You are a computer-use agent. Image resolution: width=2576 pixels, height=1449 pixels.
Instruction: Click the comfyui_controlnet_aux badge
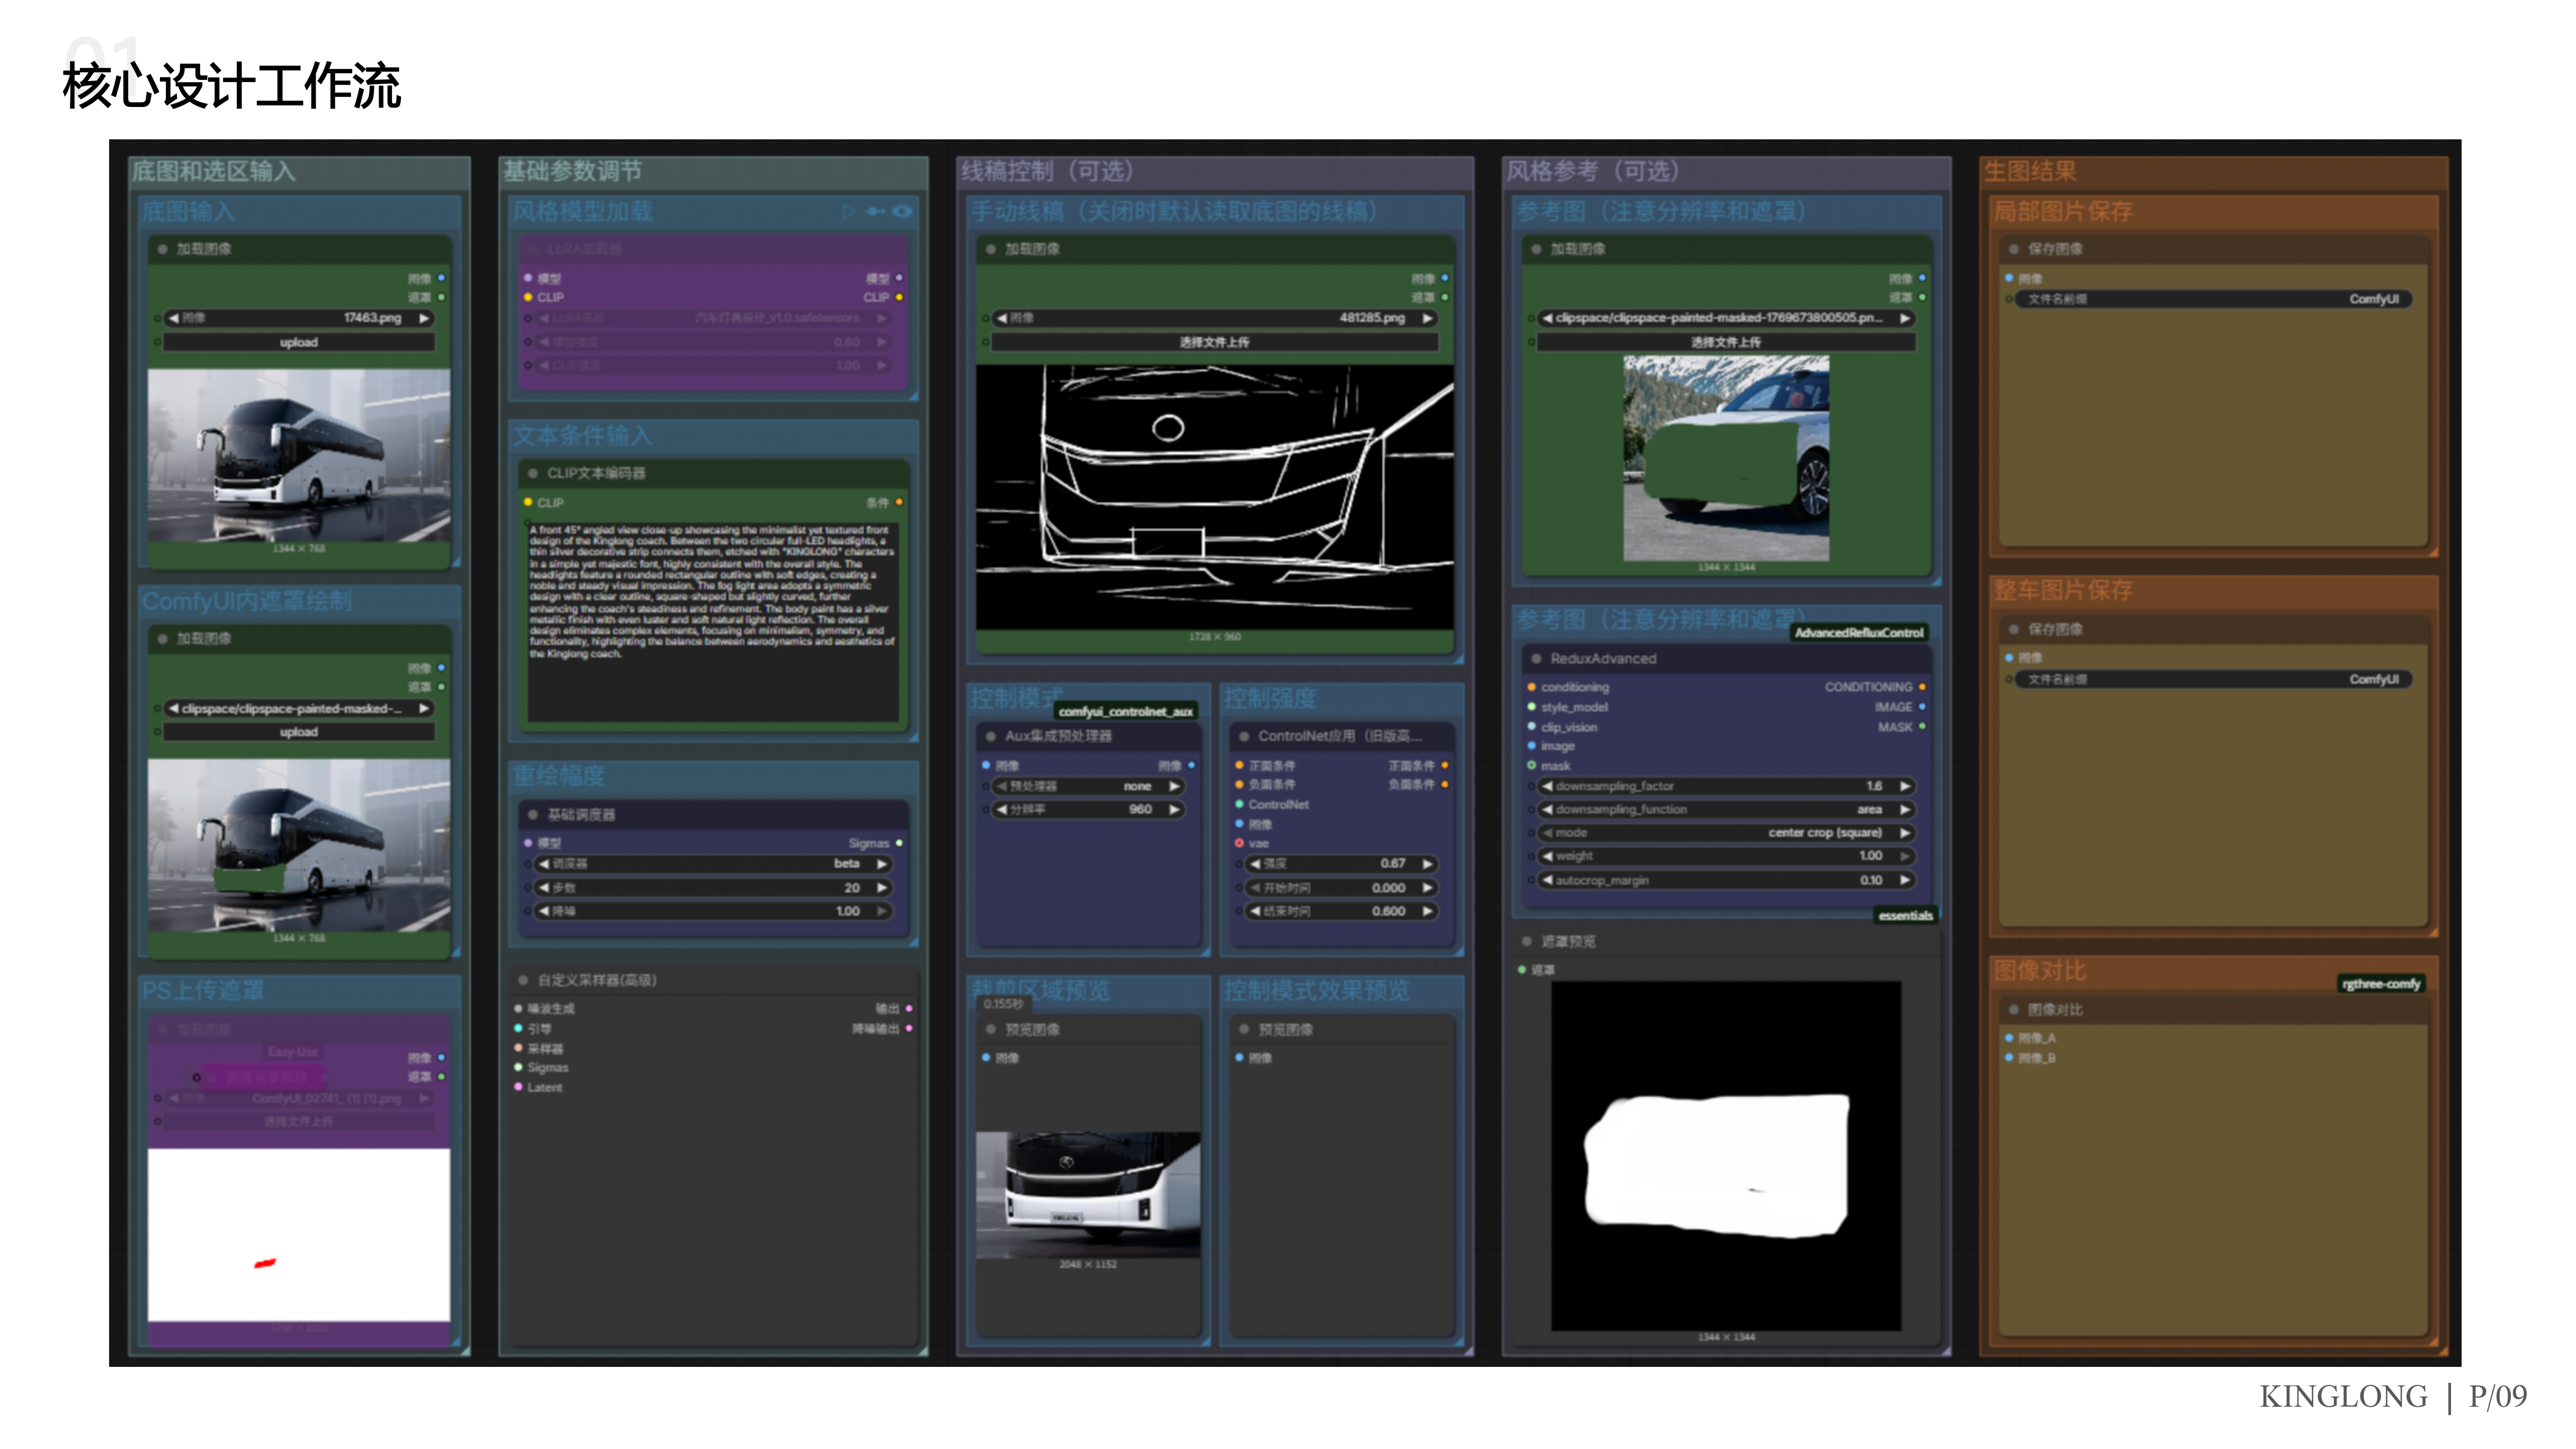(1125, 712)
